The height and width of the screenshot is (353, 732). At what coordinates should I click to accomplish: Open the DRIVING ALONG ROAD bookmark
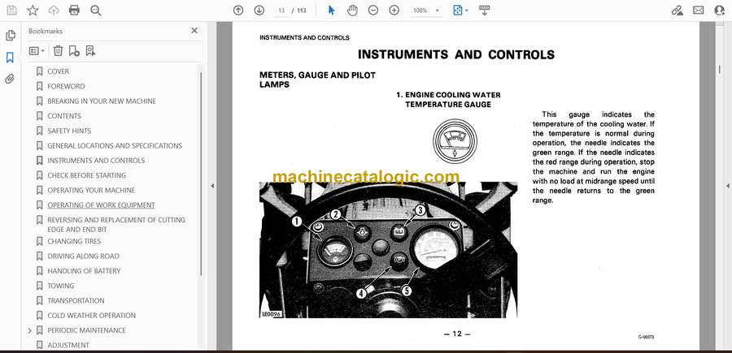pyautogui.click(x=83, y=256)
